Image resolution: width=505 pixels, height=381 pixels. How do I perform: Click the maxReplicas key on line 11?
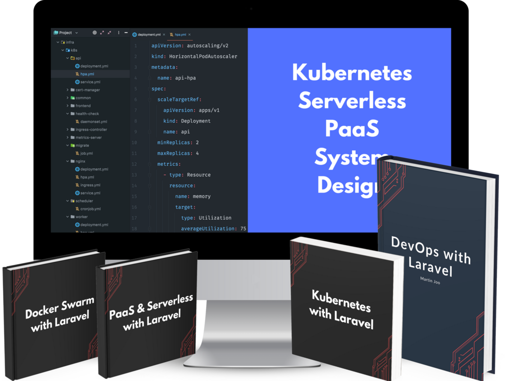click(173, 153)
